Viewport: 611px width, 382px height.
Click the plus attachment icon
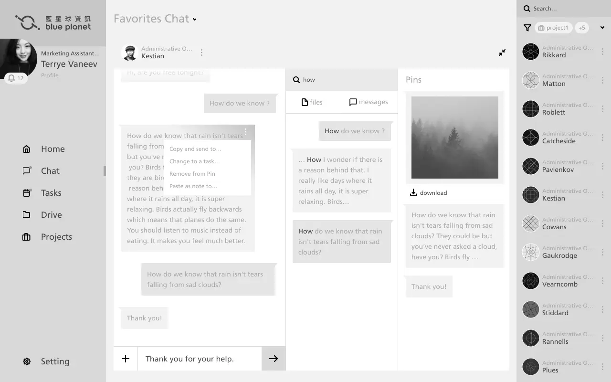[x=126, y=359]
